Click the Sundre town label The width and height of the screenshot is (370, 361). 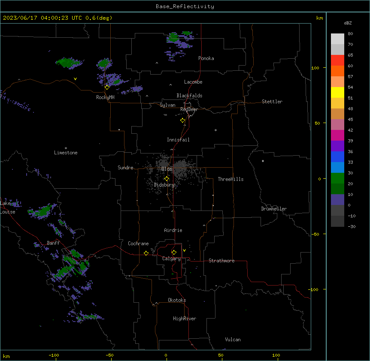point(125,168)
